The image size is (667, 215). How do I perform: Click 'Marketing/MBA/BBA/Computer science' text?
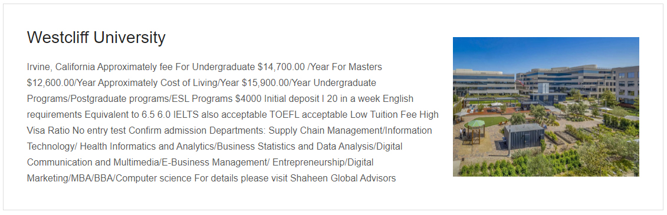pos(109,178)
